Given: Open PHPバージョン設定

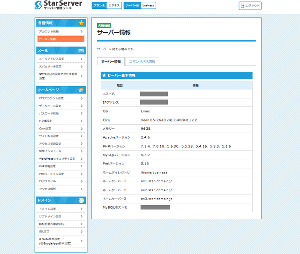Looking at the screenshot, I should coord(61,174).
